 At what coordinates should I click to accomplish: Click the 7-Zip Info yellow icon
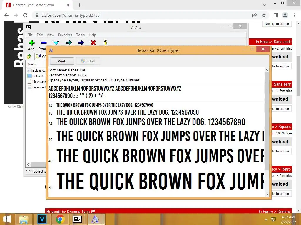click(x=106, y=42)
